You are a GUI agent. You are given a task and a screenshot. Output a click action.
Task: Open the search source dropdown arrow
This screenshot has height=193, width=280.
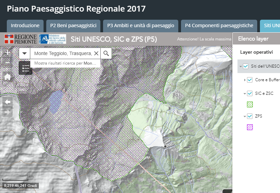[x=24, y=53]
